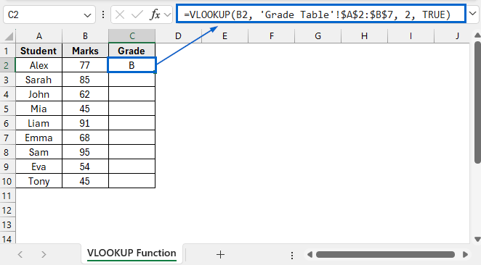The width and height of the screenshot is (481, 265).
Task: Select the cell containing Eva
Action: coord(39,167)
